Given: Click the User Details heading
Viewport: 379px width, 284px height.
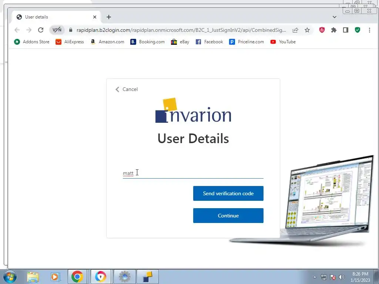Looking at the screenshot, I should pos(193,139).
